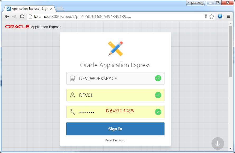The height and width of the screenshot is (153, 235).
Task: Open a new browser tab
Action: (60, 8)
